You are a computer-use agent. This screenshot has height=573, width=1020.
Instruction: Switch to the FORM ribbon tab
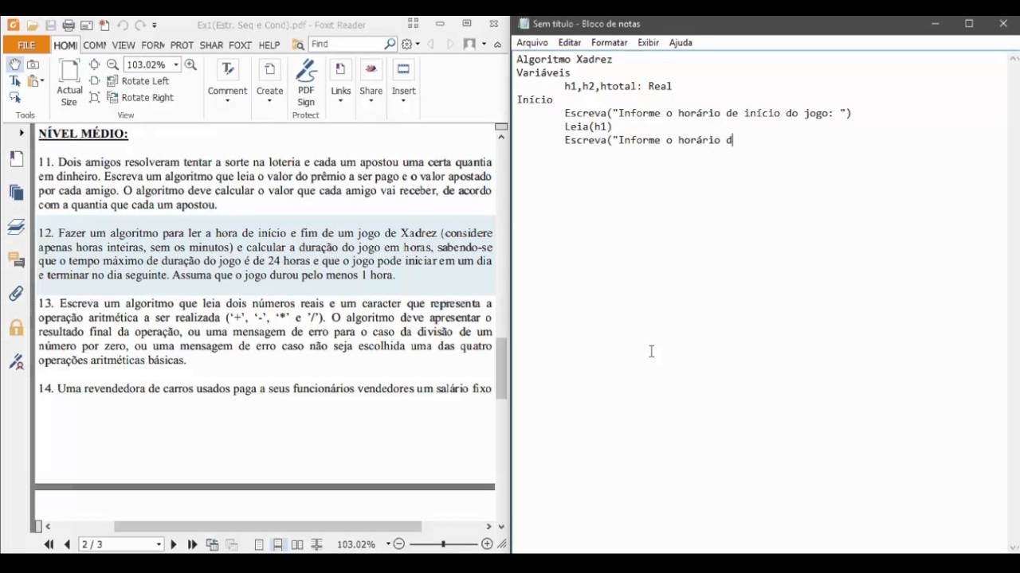(x=153, y=45)
